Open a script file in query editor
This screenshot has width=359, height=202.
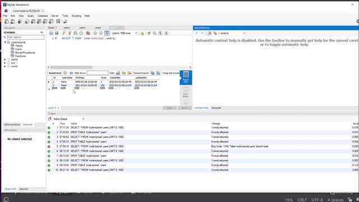51,33
